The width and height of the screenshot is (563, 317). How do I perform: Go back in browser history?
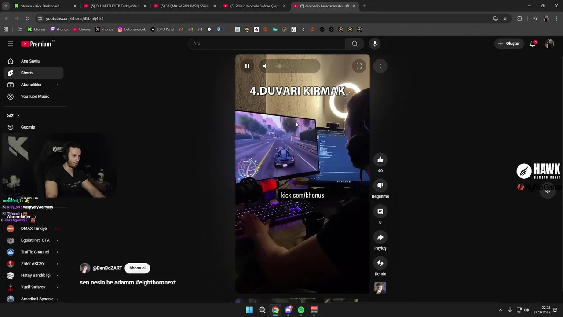pos(6,18)
